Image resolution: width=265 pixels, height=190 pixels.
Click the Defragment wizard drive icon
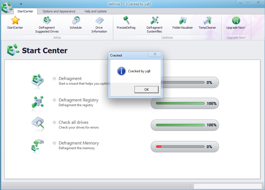click(37, 81)
